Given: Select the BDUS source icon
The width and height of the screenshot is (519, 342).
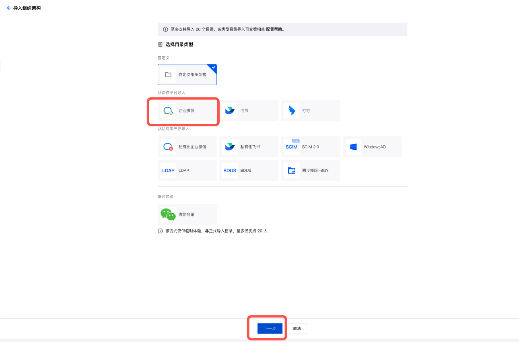Looking at the screenshot, I should (x=230, y=171).
